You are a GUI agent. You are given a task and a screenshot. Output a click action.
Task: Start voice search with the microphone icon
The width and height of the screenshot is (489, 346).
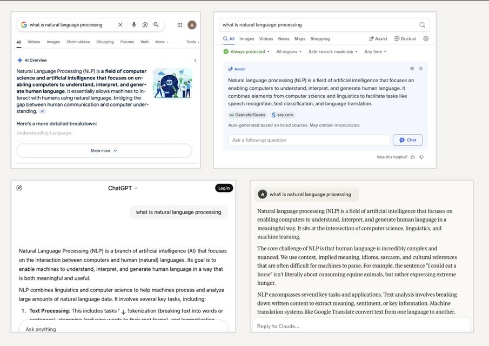(134, 25)
